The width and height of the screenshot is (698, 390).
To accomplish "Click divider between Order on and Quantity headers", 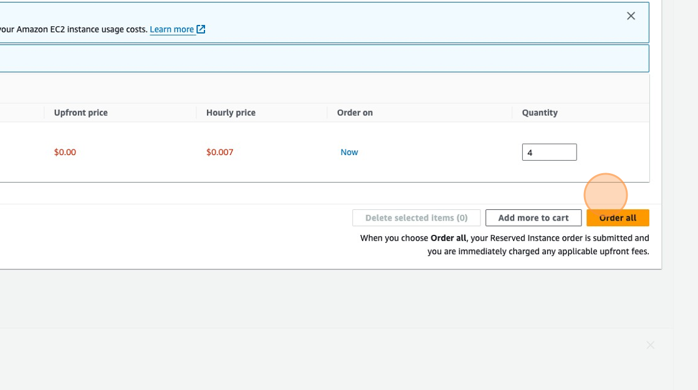I will [512, 113].
